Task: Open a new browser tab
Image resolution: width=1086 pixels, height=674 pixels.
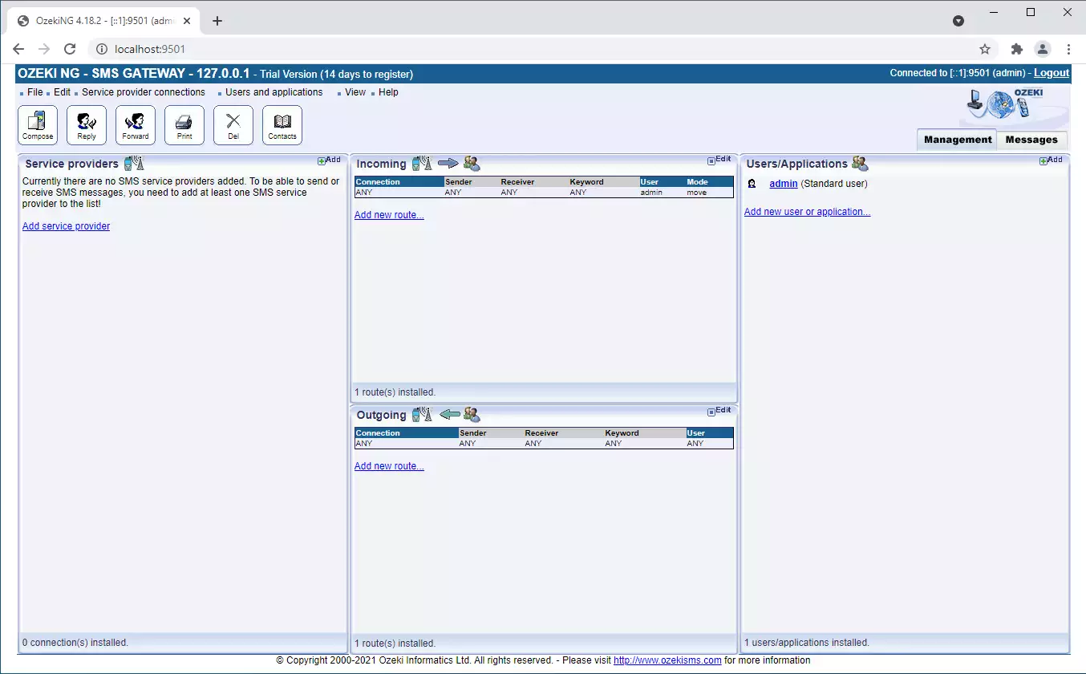Action: point(217,21)
